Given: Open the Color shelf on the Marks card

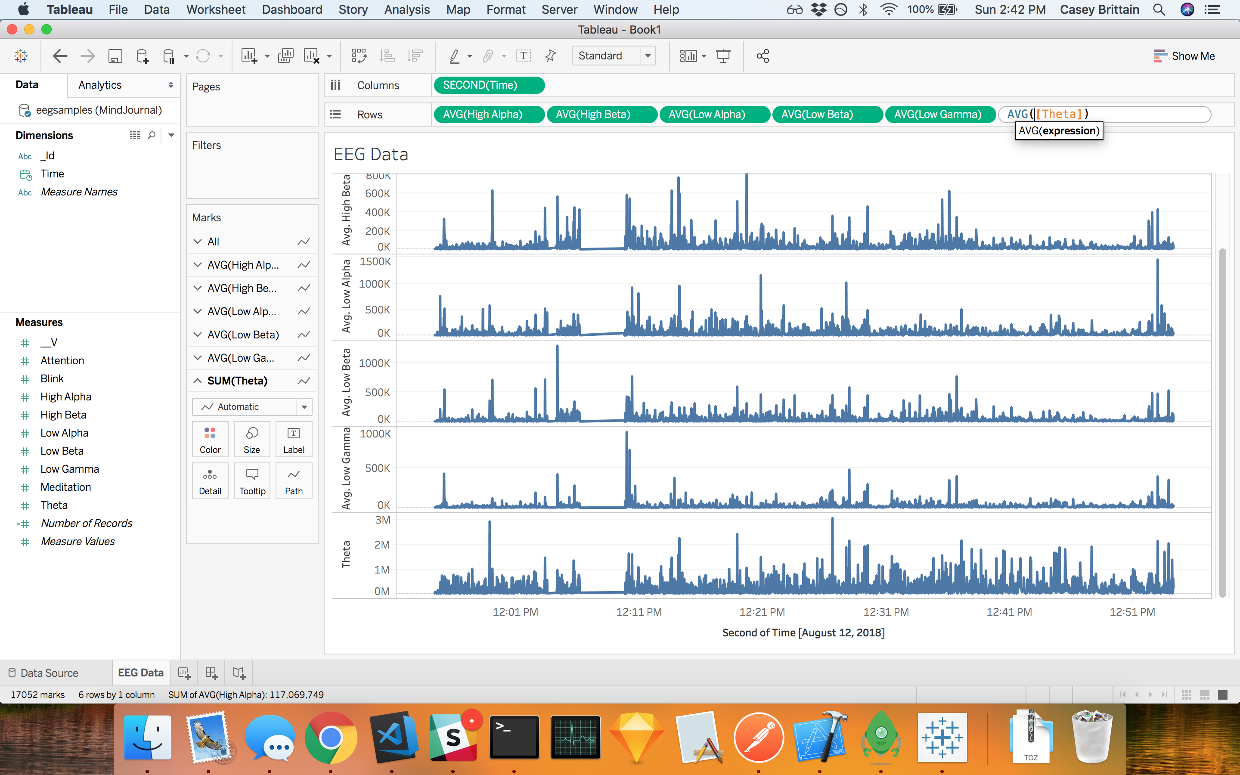Looking at the screenshot, I should coord(210,439).
